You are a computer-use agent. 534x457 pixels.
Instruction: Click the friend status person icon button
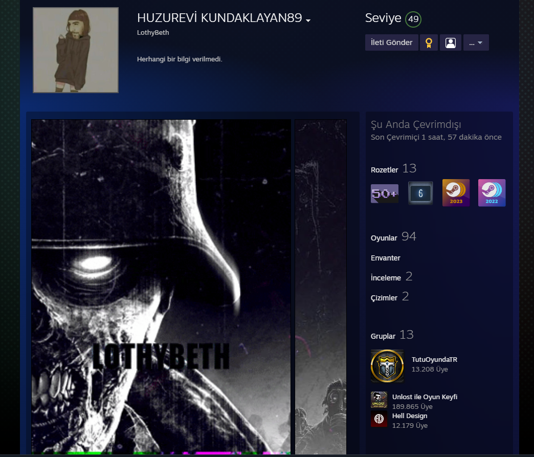tap(451, 42)
